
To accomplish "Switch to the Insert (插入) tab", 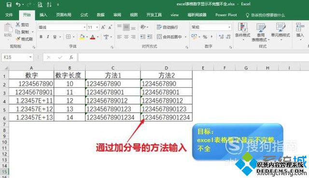I will coord(43,15).
